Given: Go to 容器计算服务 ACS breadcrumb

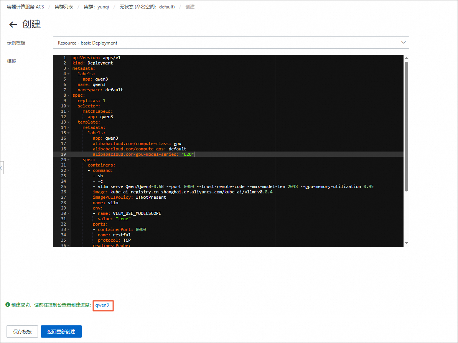Looking at the screenshot, I should pos(25,7).
